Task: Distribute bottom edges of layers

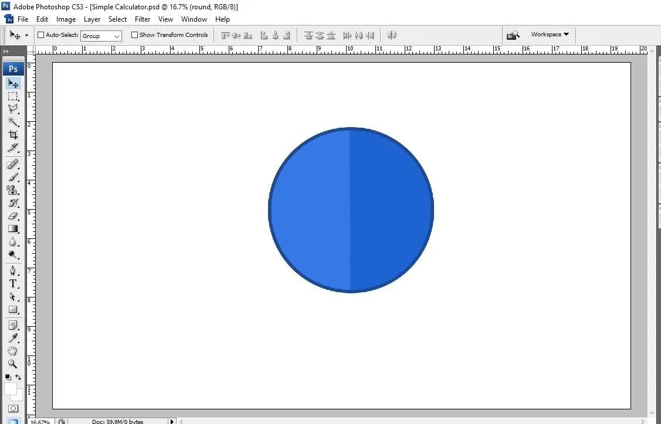Action: coord(331,35)
